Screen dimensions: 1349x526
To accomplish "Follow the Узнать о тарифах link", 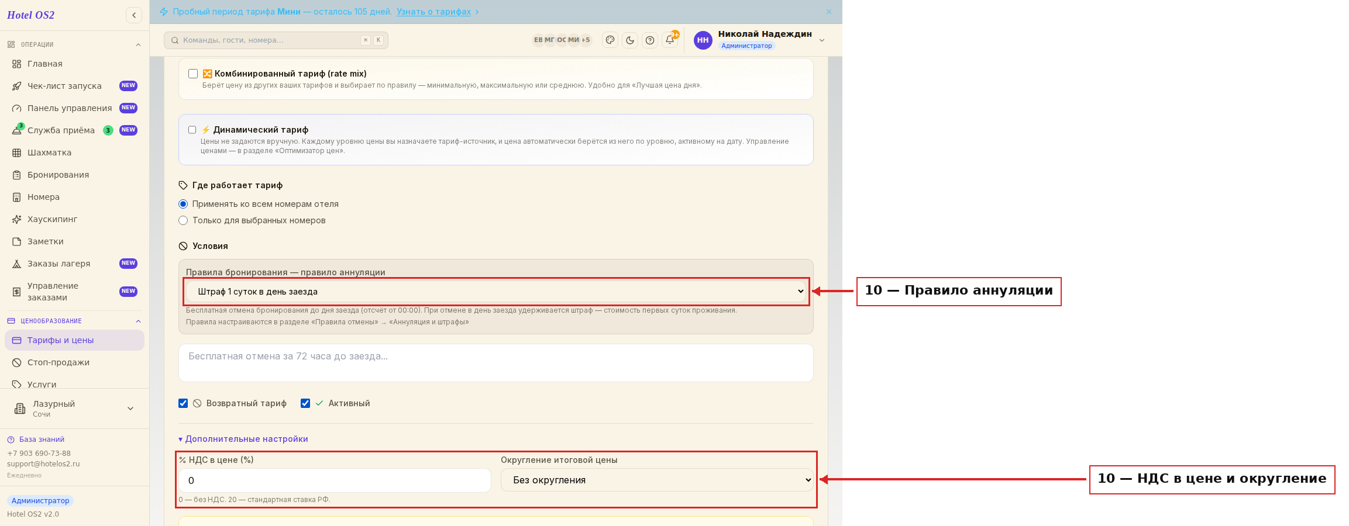I will pyautogui.click(x=433, y=12).
